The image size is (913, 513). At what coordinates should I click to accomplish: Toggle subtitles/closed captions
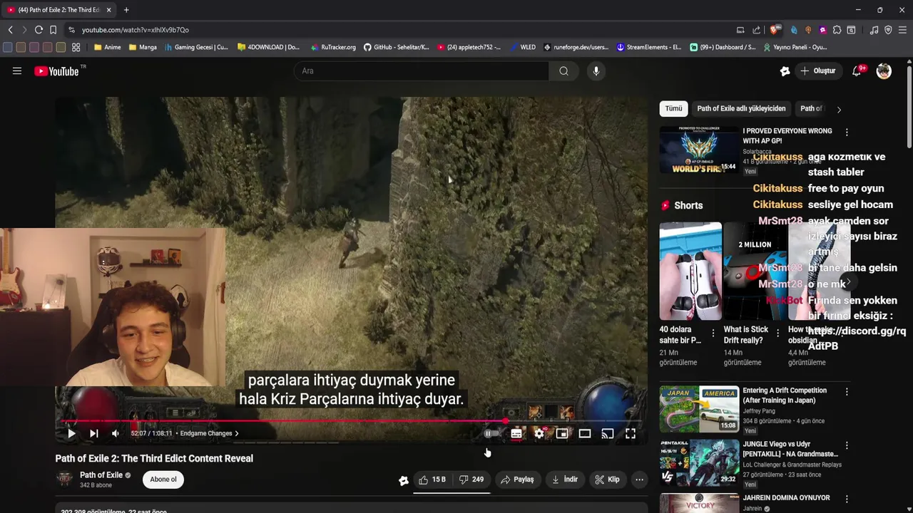(516, 433)
